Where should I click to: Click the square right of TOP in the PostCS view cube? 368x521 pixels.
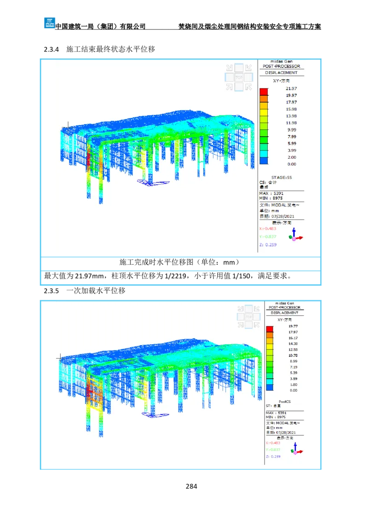[x=257, y=317]
